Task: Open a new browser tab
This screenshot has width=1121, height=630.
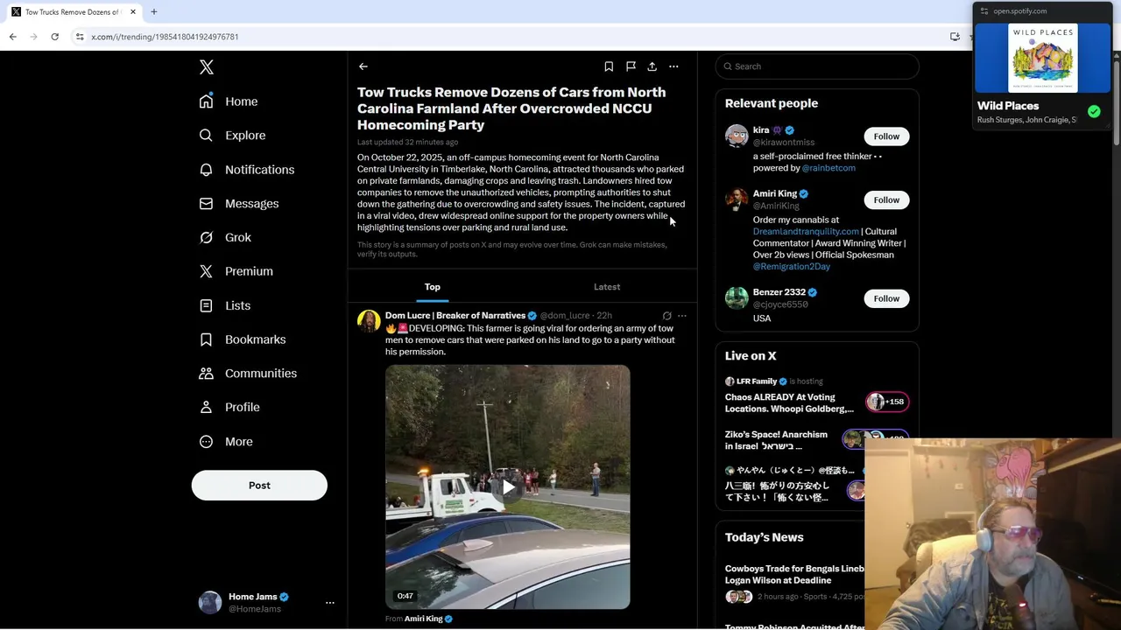Action: click(154, 11)
